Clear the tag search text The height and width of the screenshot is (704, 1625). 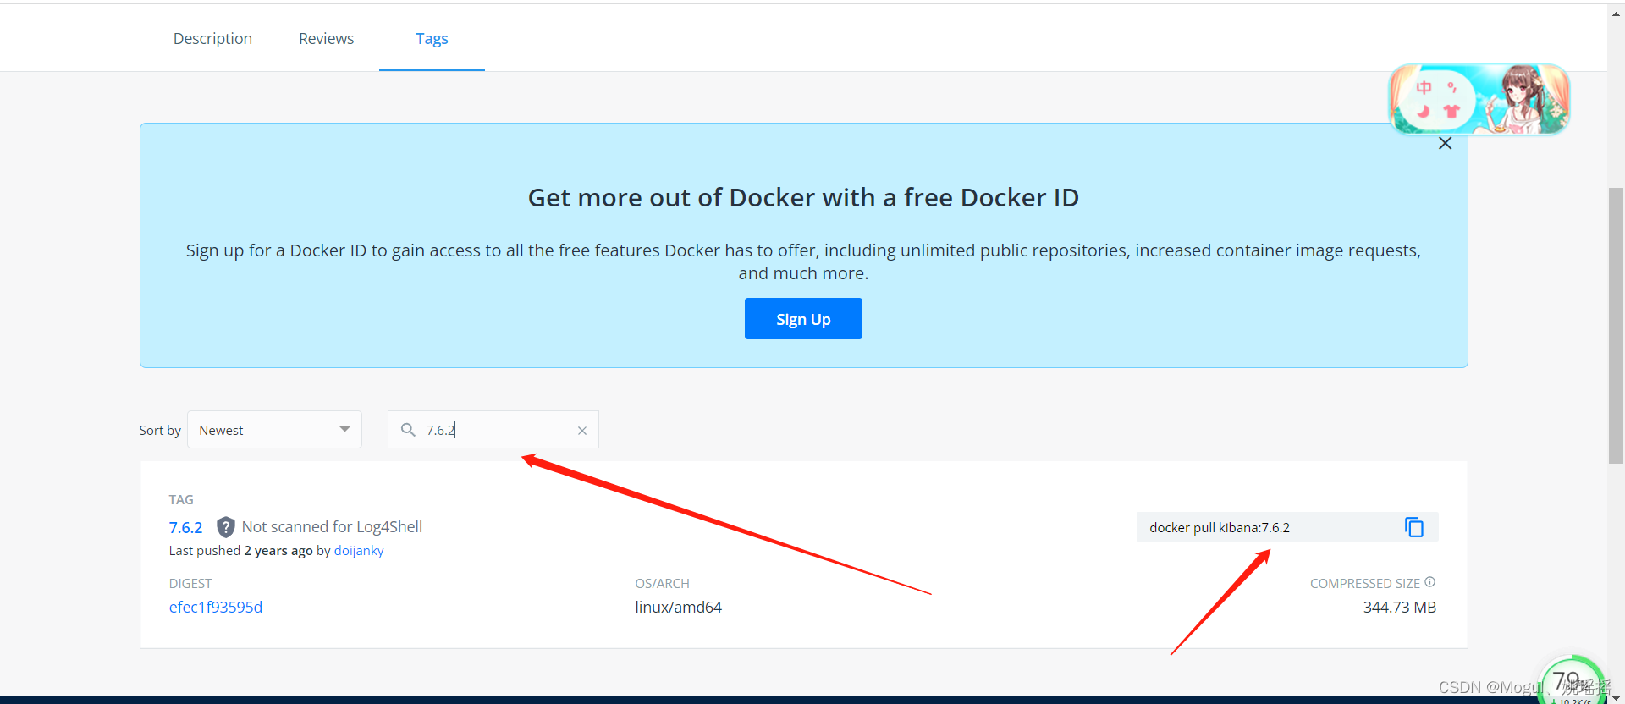click(582, 431)
